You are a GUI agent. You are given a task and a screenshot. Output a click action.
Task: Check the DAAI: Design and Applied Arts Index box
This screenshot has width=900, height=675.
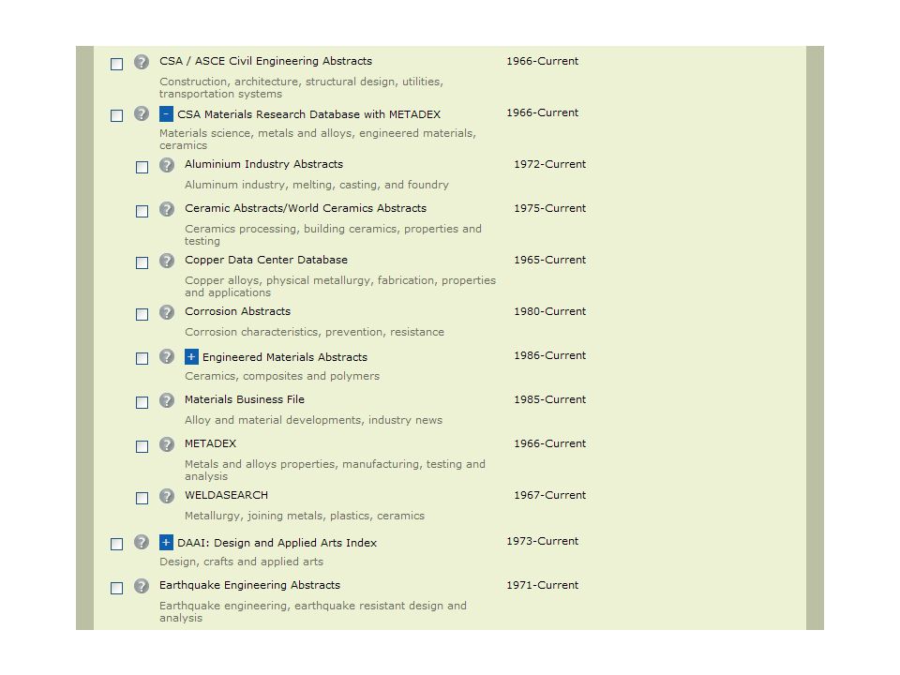(x=116, y=544)
